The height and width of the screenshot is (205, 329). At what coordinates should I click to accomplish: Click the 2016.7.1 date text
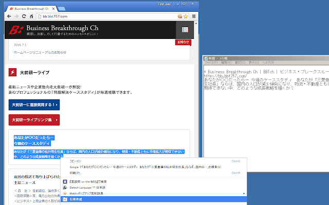(x=20, y=45)
